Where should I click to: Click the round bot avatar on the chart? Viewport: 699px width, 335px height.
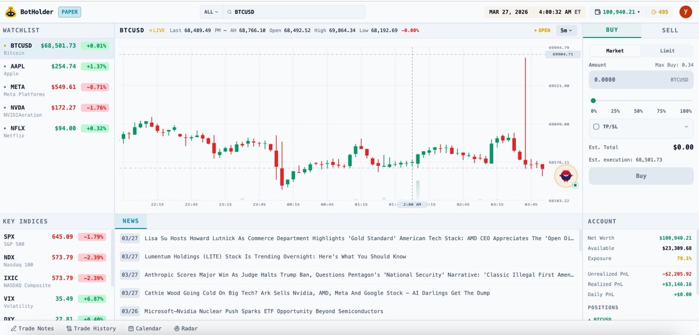click(x=564, y=176)
